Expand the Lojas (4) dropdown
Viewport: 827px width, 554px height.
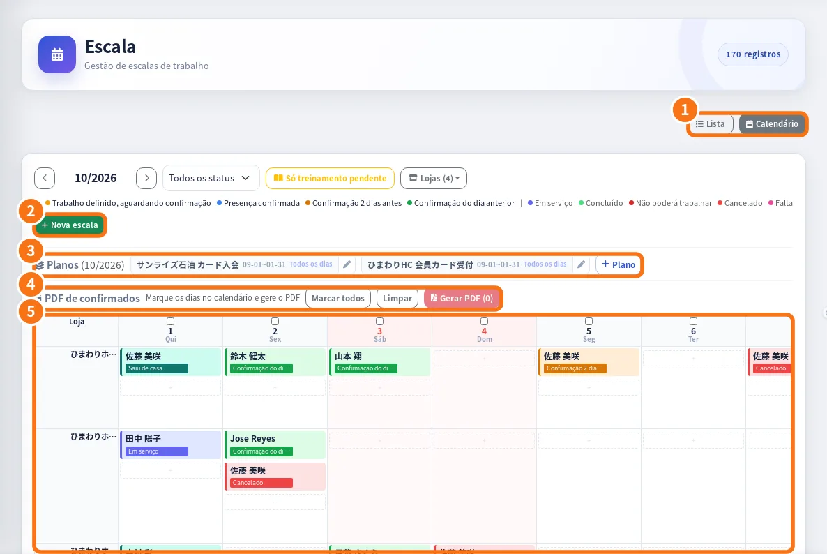tap(434, 179)
